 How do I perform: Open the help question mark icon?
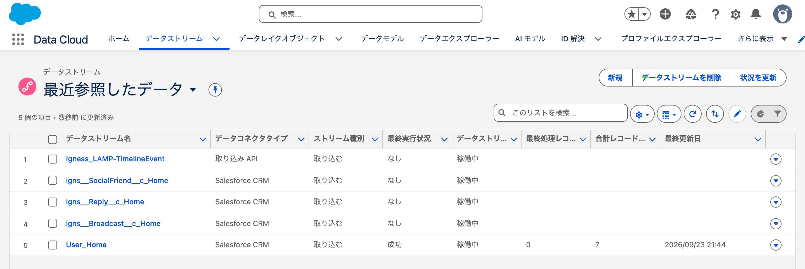coord(715,14)
